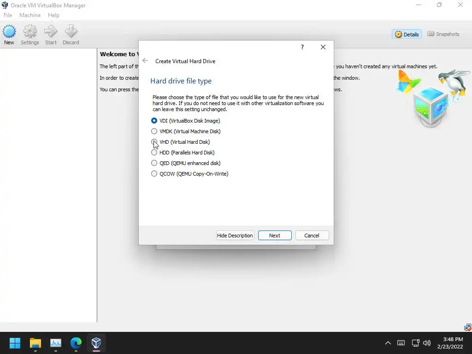This screenshot has width=472, height=354.
Task: Click the Start arrow toolbar icon
Action: coord(51,35)
